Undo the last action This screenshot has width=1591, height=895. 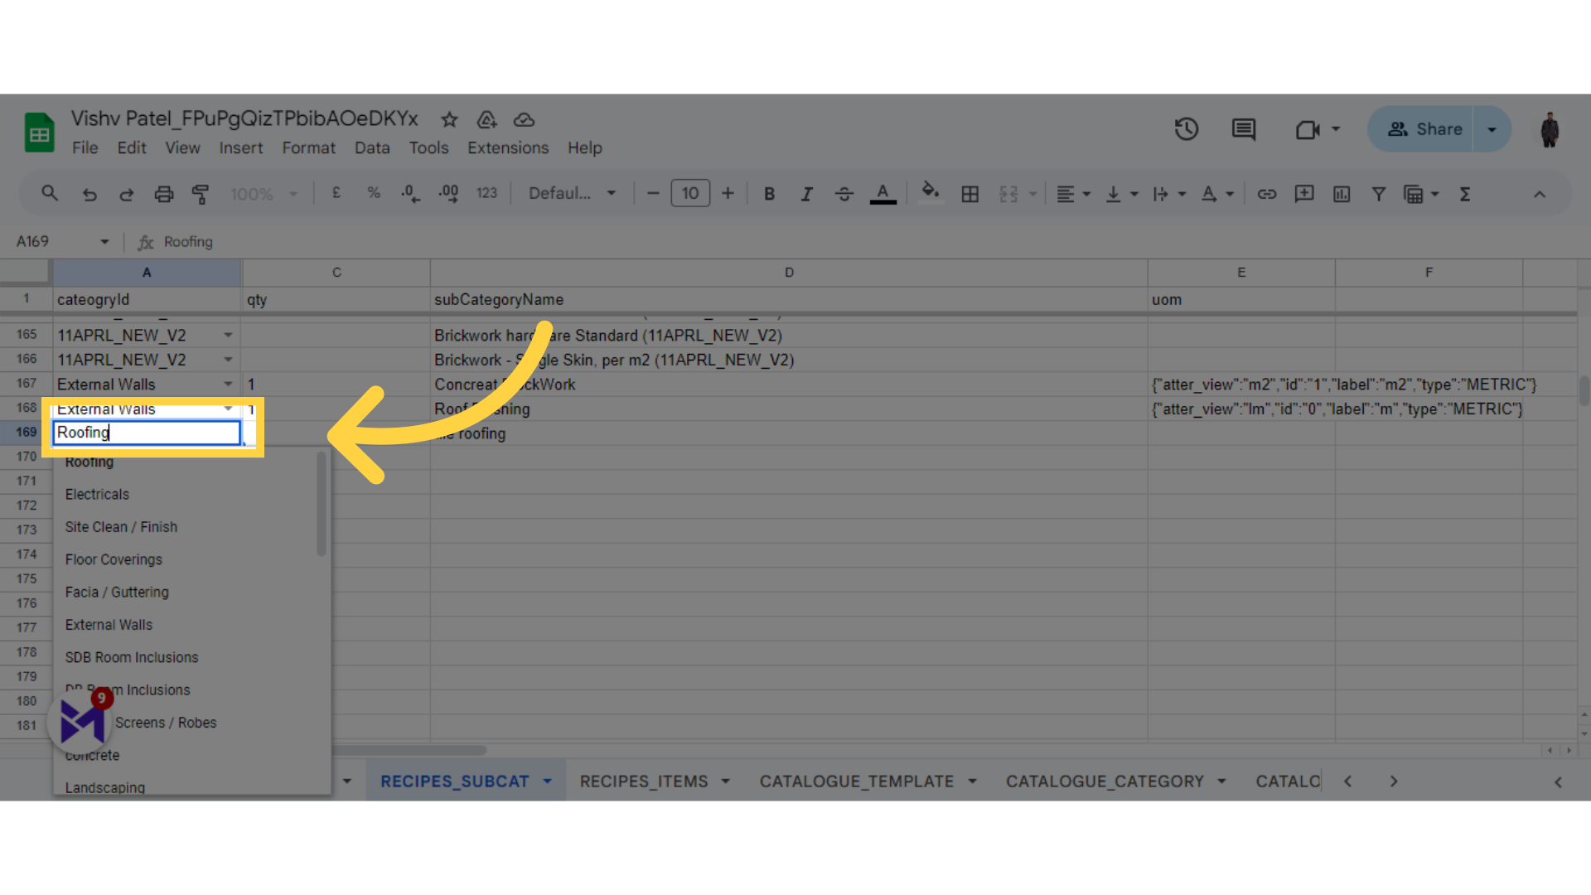[89, 194]
